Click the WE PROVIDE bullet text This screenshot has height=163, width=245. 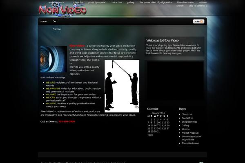[53, 88]
